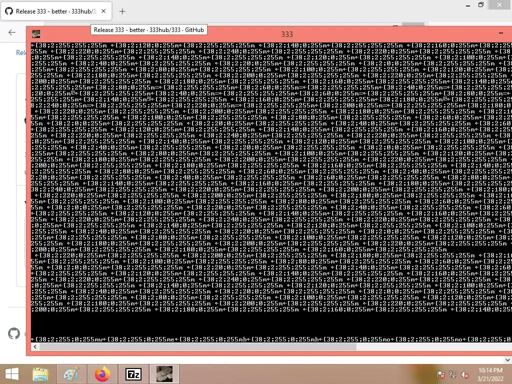Click the console horizontal scrollbar thumb
Screen dimensions: 512x384
(198, 347)
